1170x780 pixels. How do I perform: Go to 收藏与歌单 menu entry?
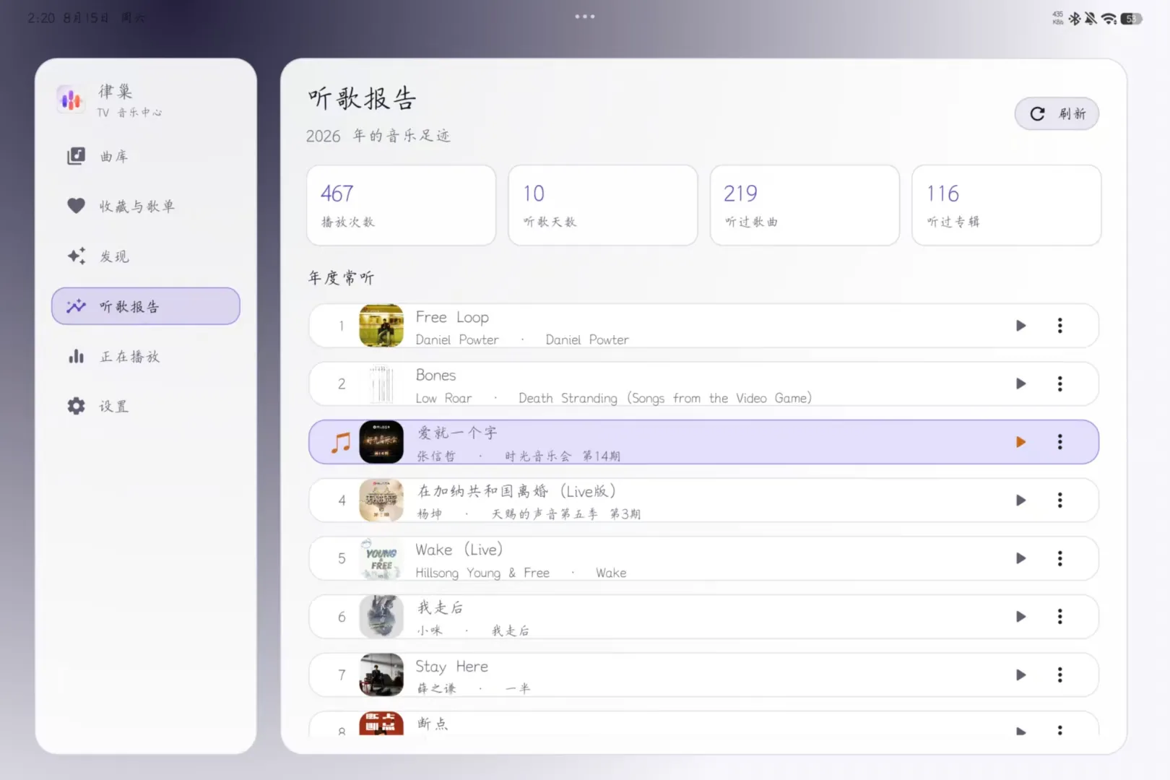(x=146, y=206)
